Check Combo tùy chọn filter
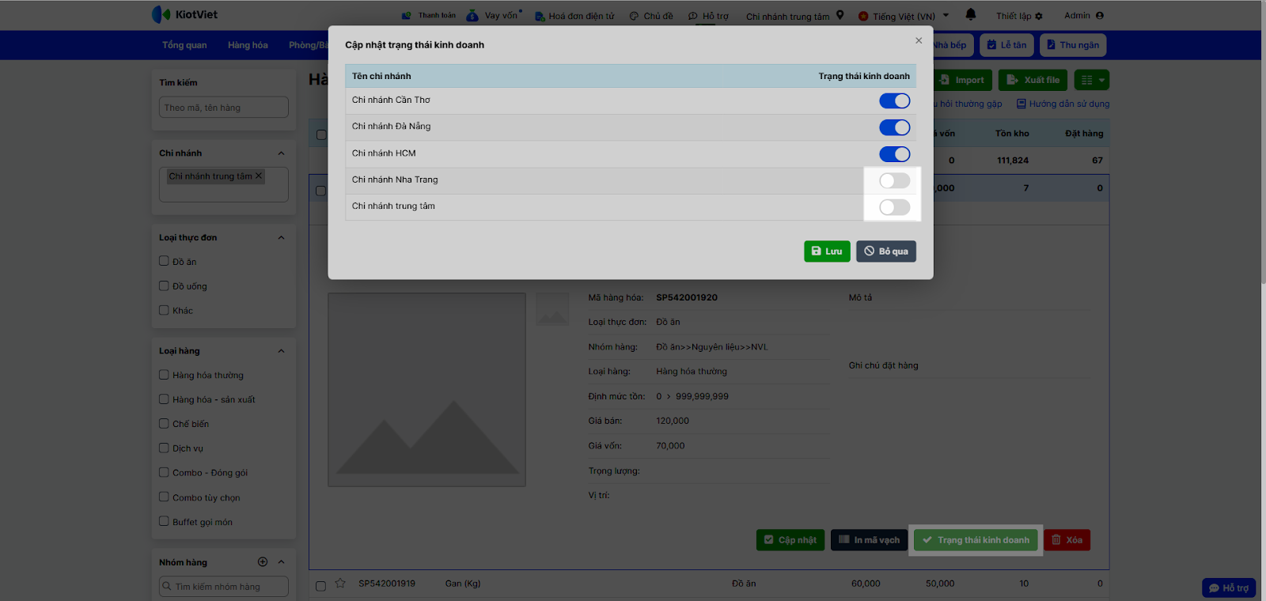 [164, 497]
